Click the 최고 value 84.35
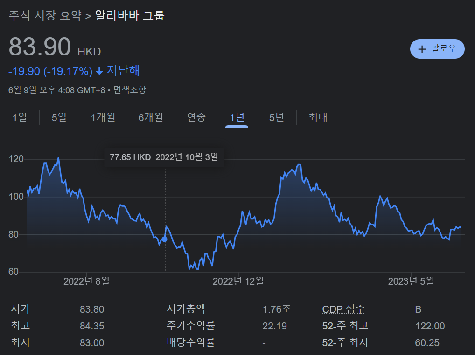The height and width of the screenshot is (355, 475). [92, 326]
